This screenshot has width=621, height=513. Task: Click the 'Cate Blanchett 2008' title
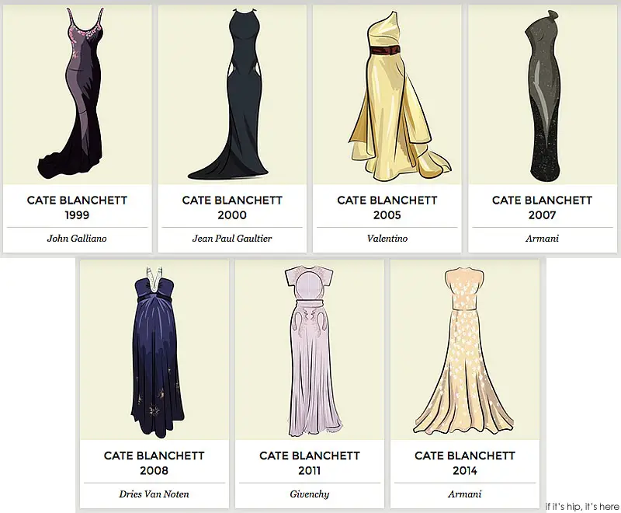coord(154,463)
